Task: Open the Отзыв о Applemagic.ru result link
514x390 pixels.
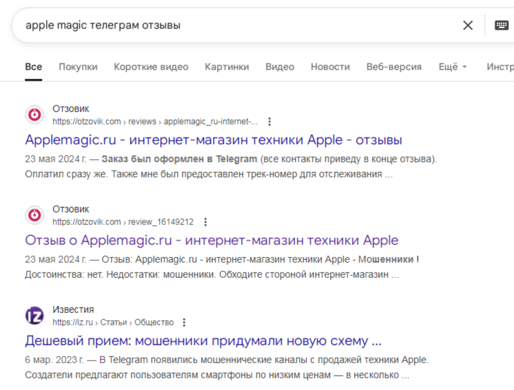Action: (212, 241)
